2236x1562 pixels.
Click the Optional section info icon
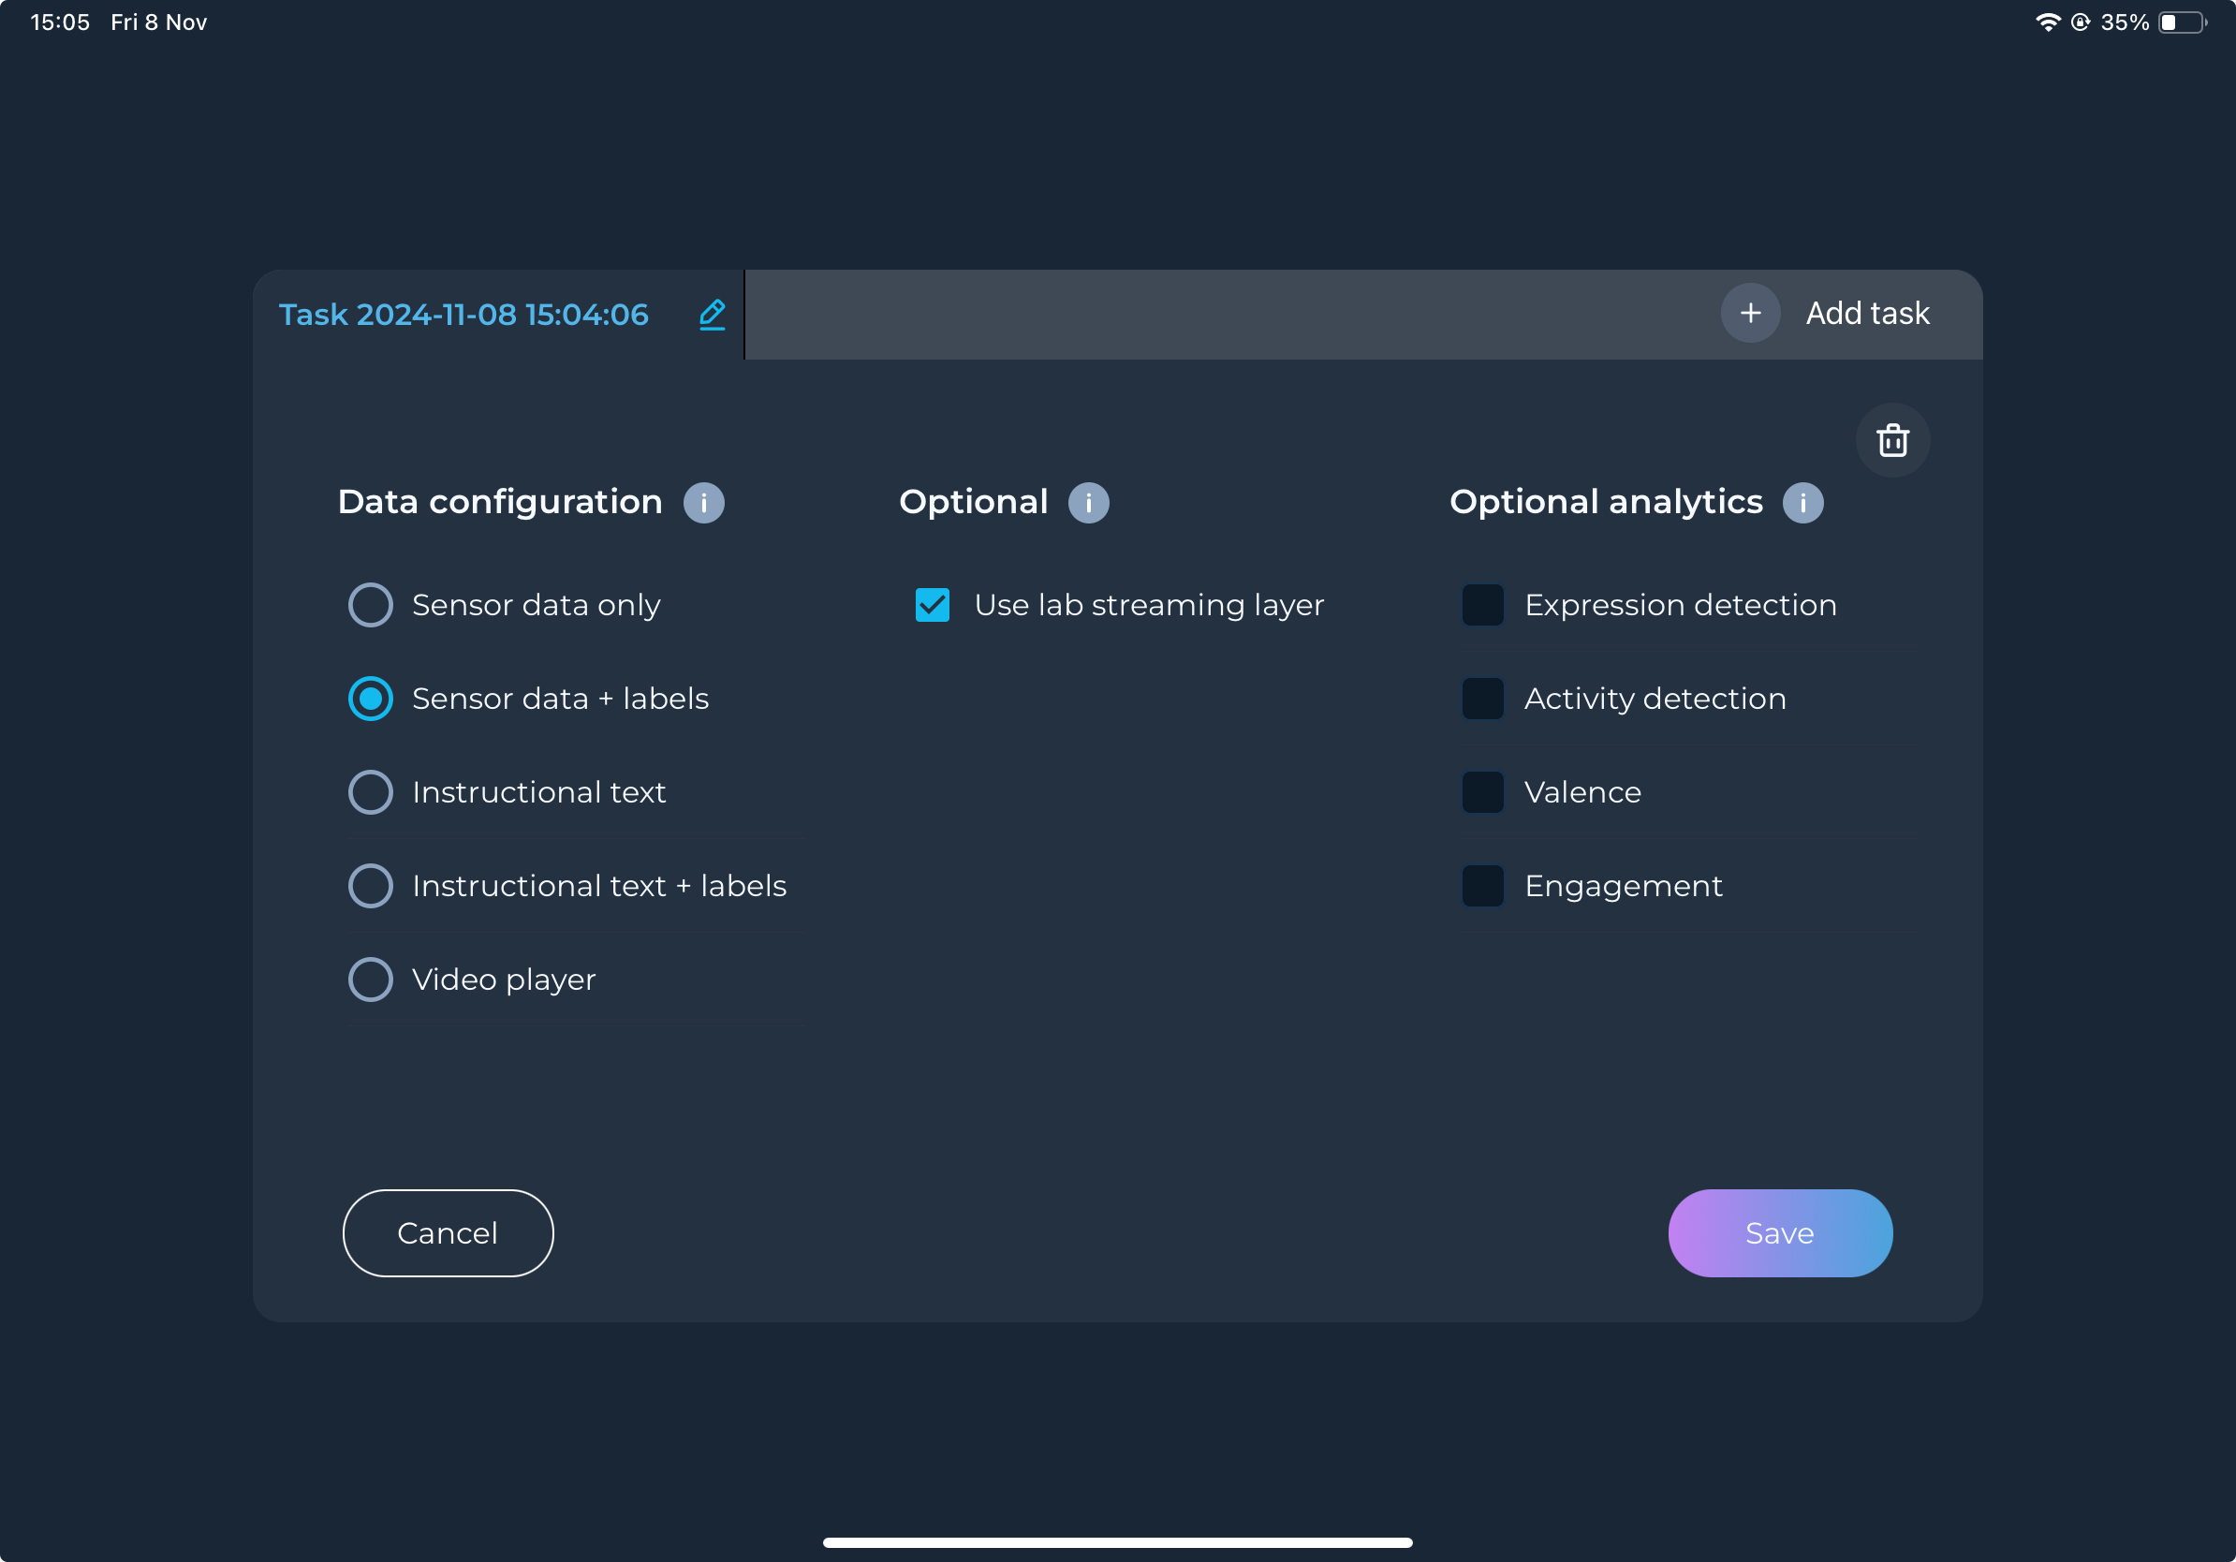coord(1089,501)
